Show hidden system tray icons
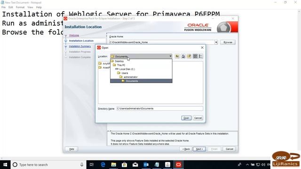The width and height of the screenshot is (301, 169). [x=247, y=165]
